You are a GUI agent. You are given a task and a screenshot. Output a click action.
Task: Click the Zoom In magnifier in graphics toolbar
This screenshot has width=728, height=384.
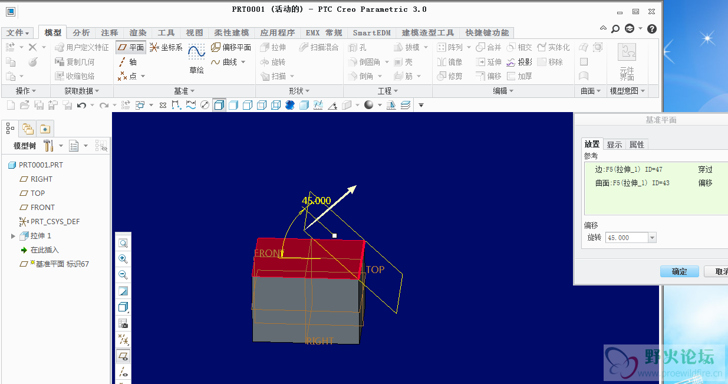(x=123, y=259)
